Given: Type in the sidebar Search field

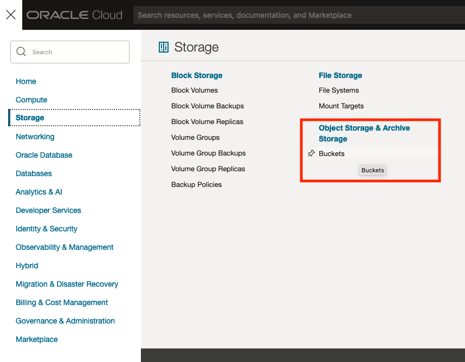Looking at the screenshot, I should point(76,52).
